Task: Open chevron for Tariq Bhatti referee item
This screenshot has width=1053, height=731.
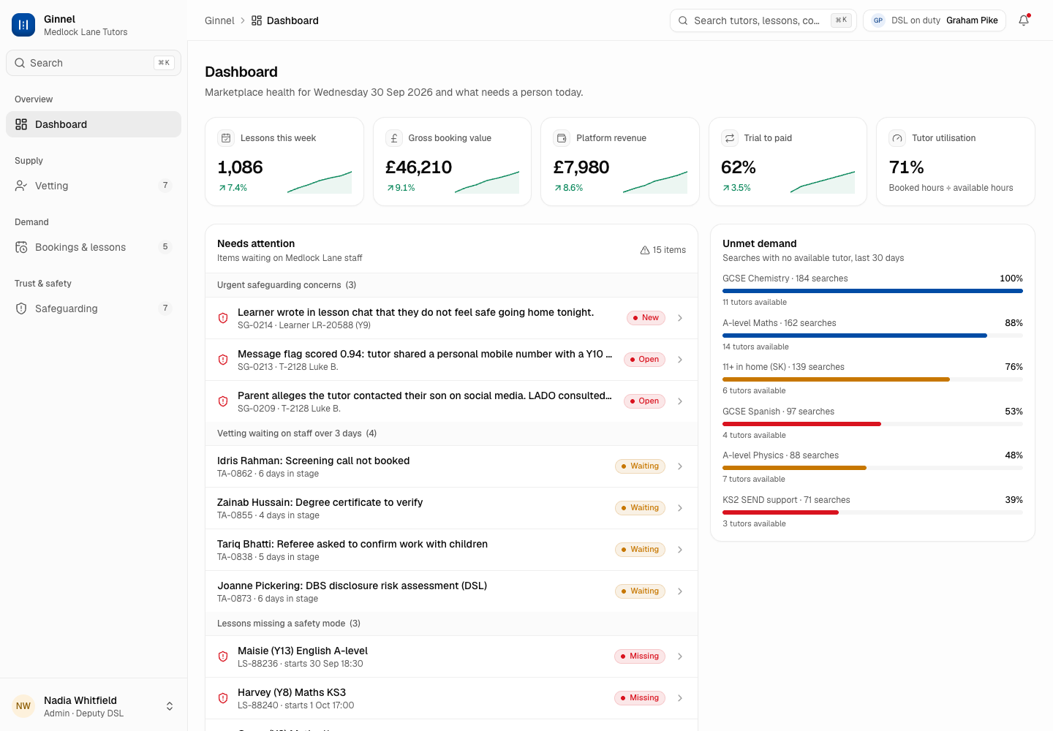Action: (x=680, y=550)
